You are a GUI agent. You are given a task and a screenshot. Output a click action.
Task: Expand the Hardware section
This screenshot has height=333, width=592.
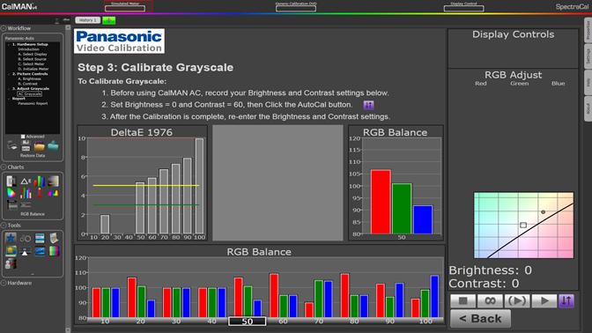[4, 283]
